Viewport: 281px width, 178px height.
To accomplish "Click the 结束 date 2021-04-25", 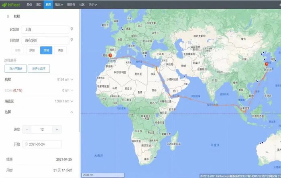I will [64, 160].
